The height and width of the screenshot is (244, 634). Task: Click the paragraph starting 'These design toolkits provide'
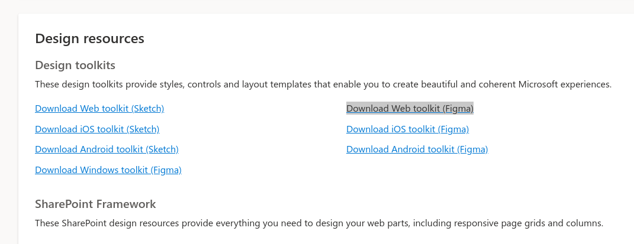(323, 84)
